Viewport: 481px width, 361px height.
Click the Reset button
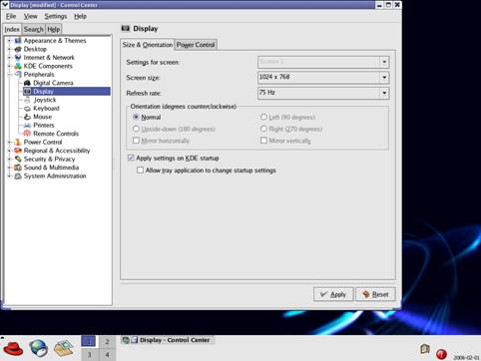[375, 294]
